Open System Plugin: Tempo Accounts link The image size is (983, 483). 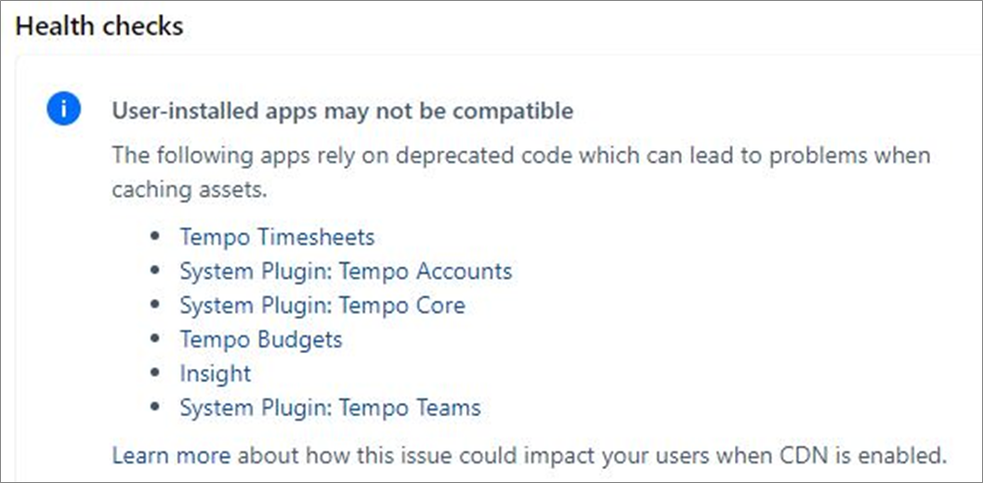click(346, 271)
